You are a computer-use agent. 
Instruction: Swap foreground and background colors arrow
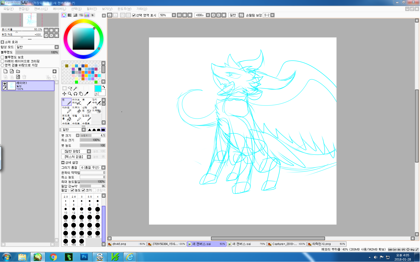[x=103, y=87]
